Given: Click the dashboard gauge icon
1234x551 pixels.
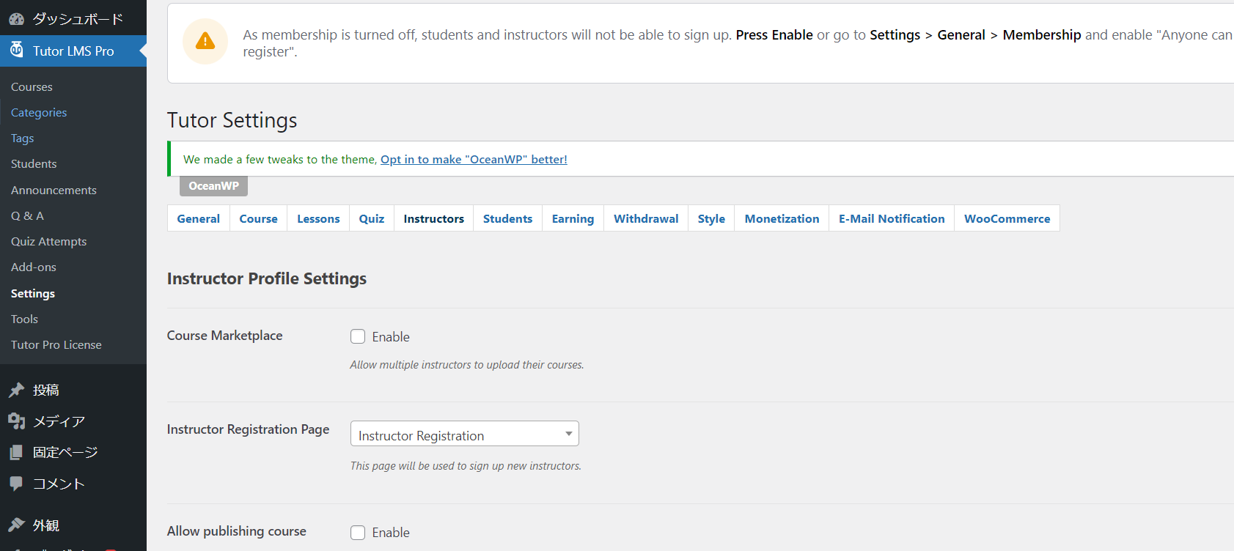Looking at the screenshot, I should click(x=16, y=19).
